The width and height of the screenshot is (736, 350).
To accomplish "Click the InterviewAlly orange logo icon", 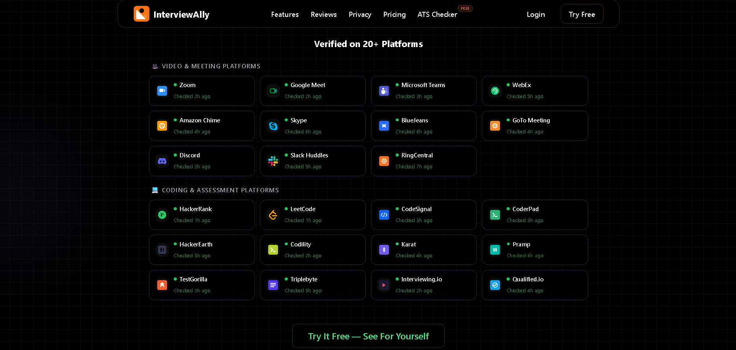I will pos(142,14).
